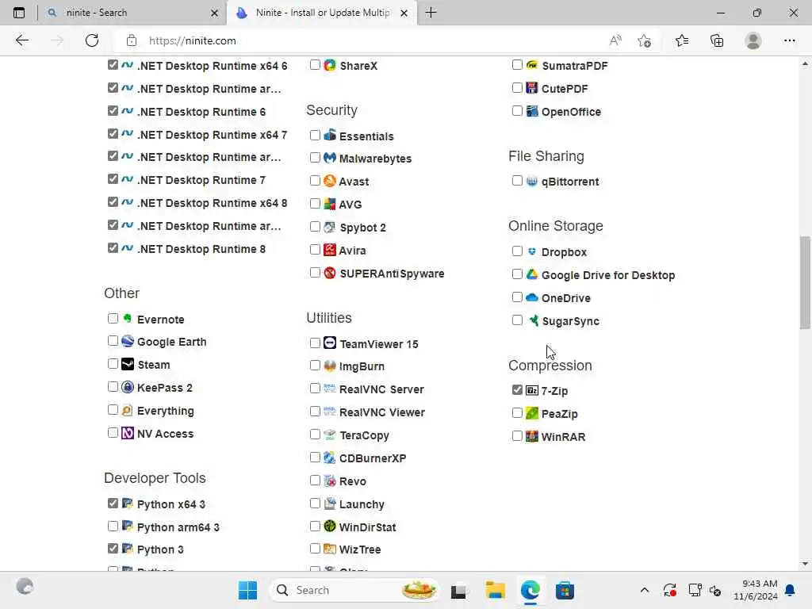Check the CutePDF checkbox

(517, 87)
